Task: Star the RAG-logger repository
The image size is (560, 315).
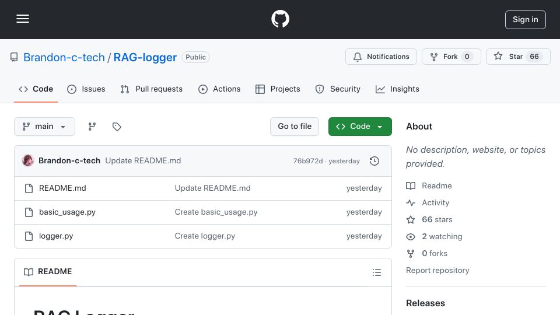Action: [x=518, y=57]
